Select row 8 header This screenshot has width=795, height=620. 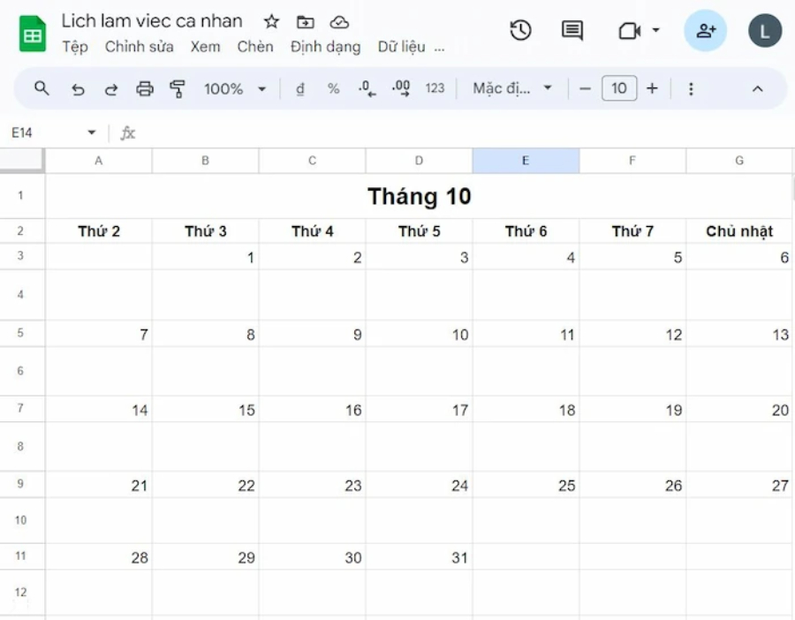point(22,446)
